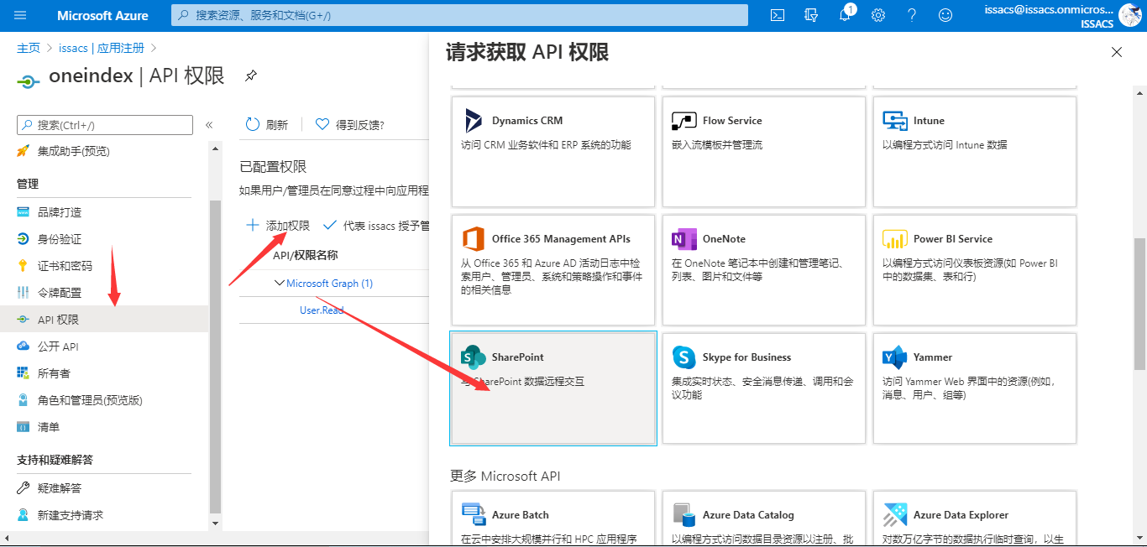Close the 请求获取 API 权限 panel
The height and width of the screenshot is (547, 1147).
[x=1117, y=52]
